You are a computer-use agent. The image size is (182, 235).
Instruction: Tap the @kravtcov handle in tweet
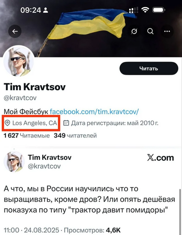44,166
